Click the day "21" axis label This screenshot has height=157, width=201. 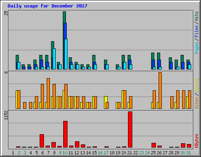tap(130, 153)
